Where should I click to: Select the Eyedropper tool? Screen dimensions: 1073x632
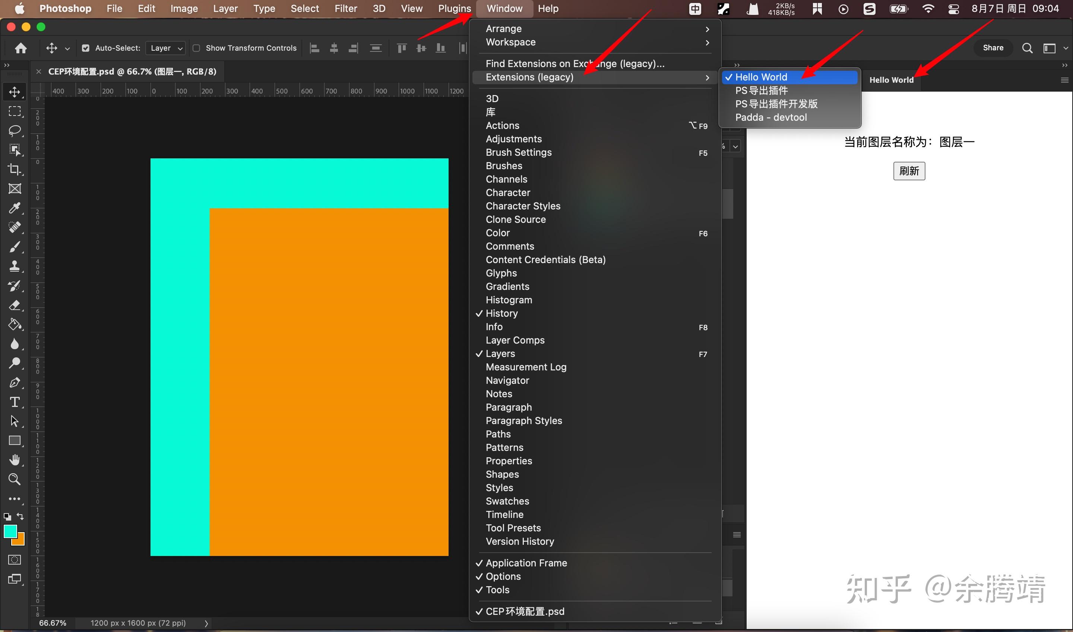click(x=15, y=208)
